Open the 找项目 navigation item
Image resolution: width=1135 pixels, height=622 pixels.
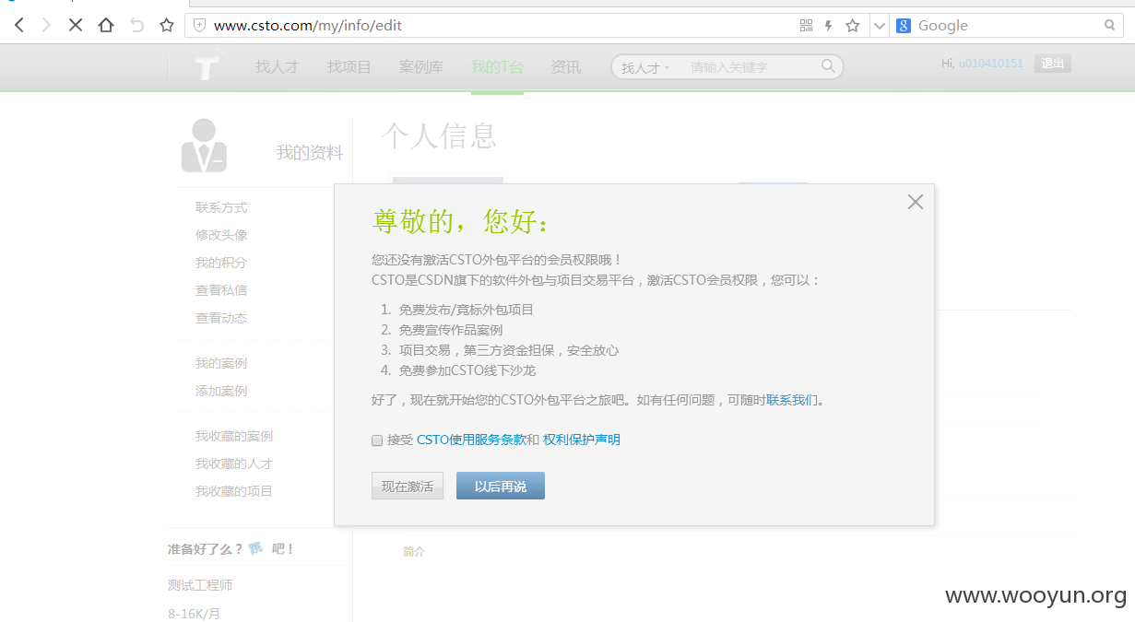(x=349, y=67)
